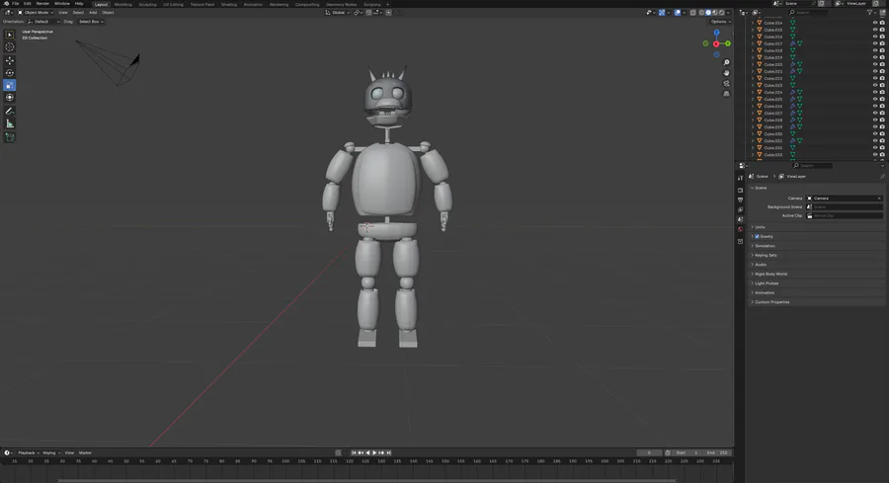Click the pan hand viewport icon
Image resolution: width=889 pixels, height=483 pixels.
point(726,72)
